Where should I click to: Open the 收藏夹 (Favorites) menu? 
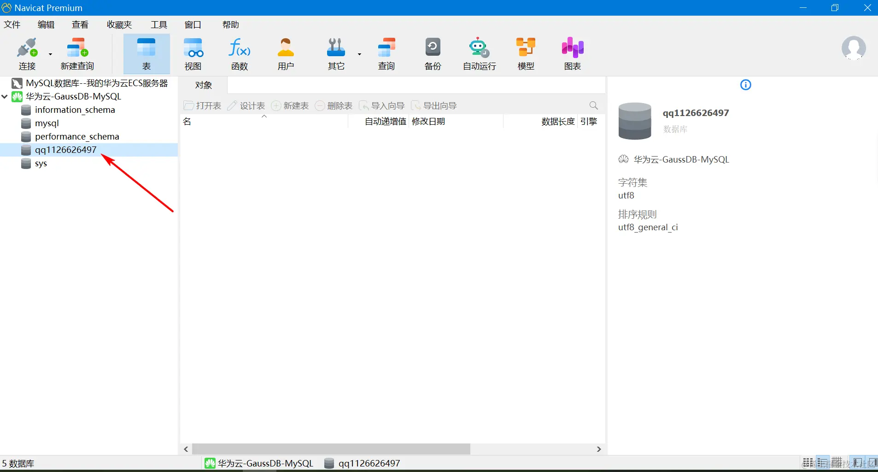119,24
